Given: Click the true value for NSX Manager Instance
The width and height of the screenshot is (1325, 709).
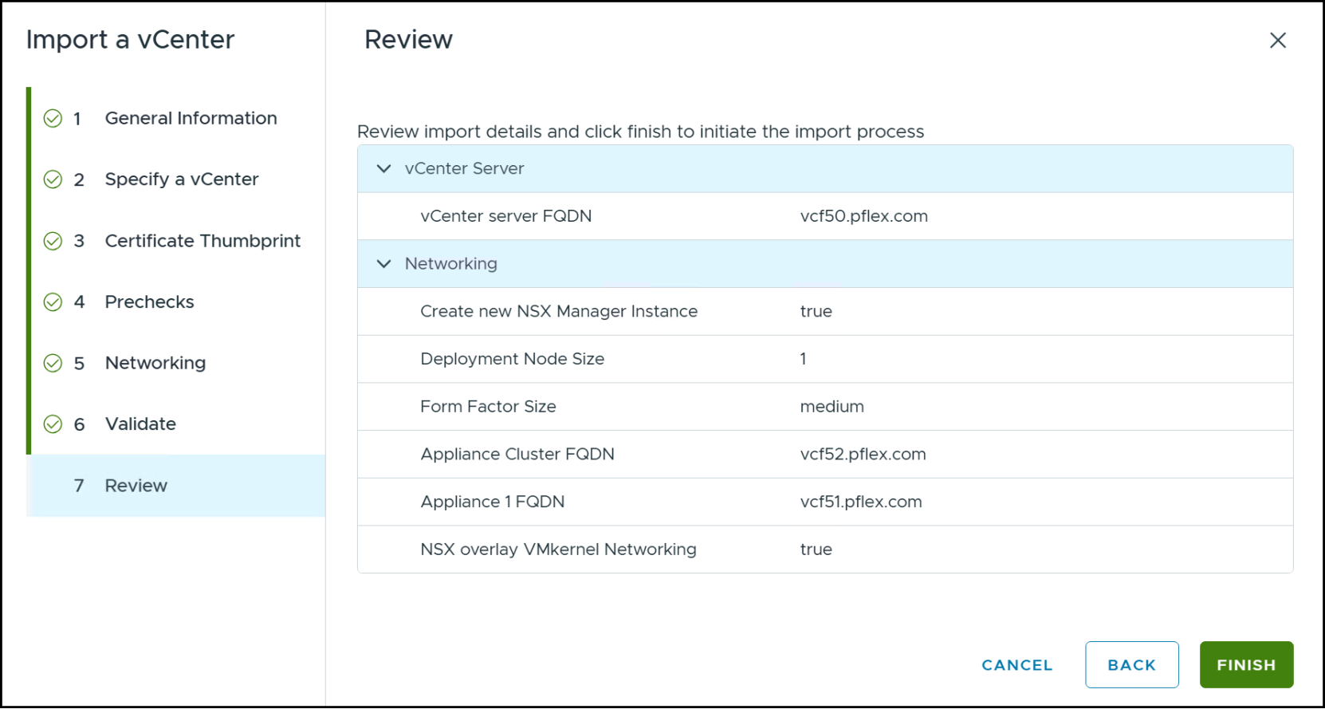Looking at the screenshot, I should coord(816,312).
